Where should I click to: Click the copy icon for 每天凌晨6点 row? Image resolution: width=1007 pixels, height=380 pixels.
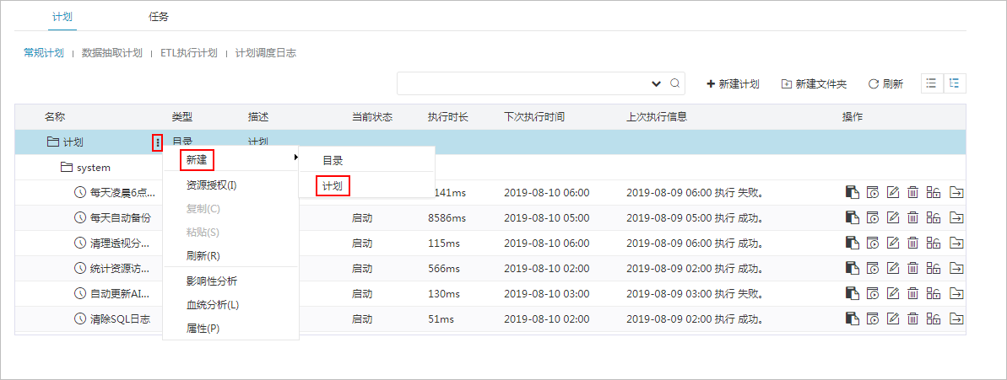click(x=852, y=192)
